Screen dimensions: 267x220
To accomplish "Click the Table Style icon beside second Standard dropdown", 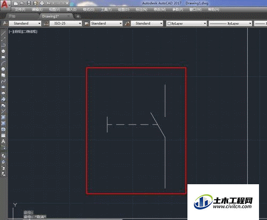I will tap(87, 23).
